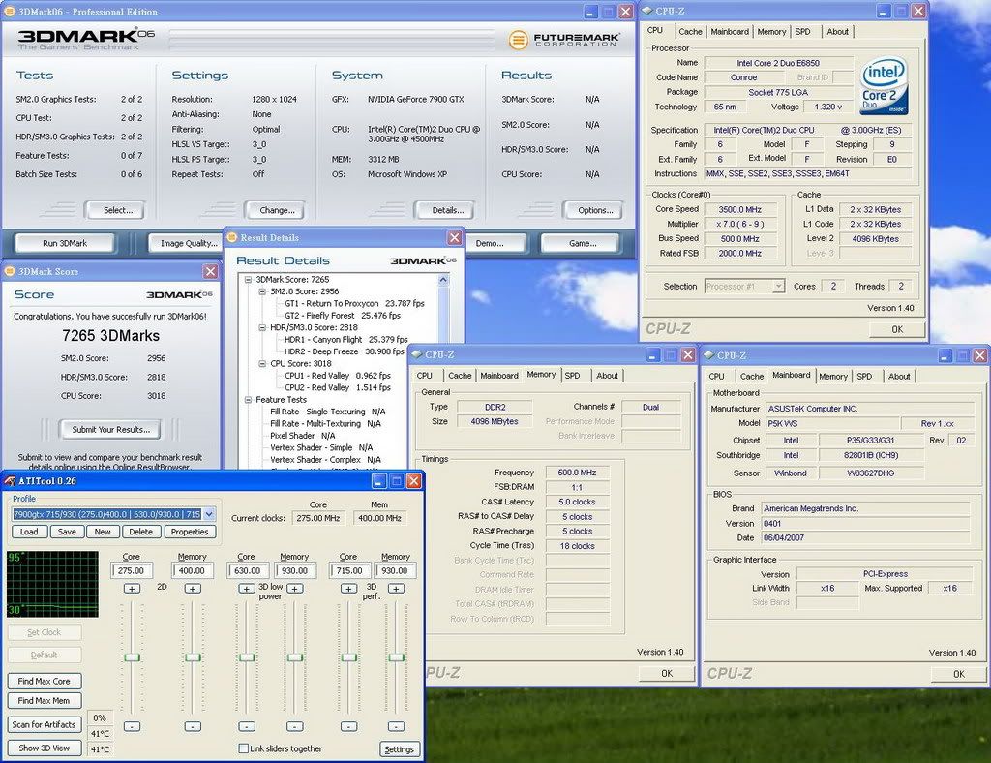The height and width of the screenshot is (763, 991).
Task: Click 3D perf Core 715.00 input field
Action: click(x=348, y=571)
